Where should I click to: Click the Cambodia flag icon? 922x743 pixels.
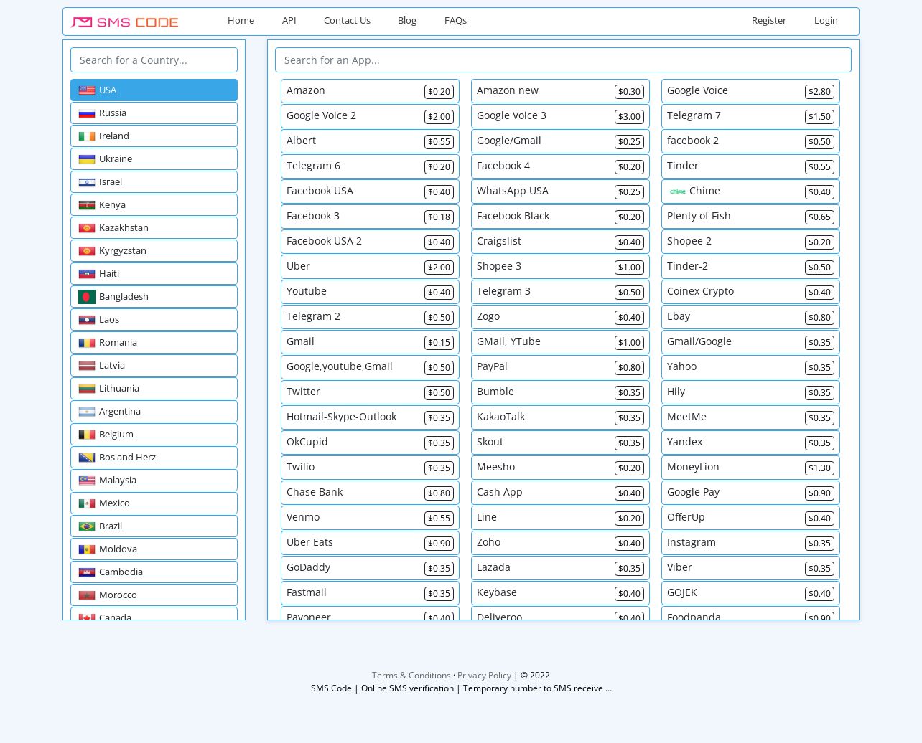[87, 572]
